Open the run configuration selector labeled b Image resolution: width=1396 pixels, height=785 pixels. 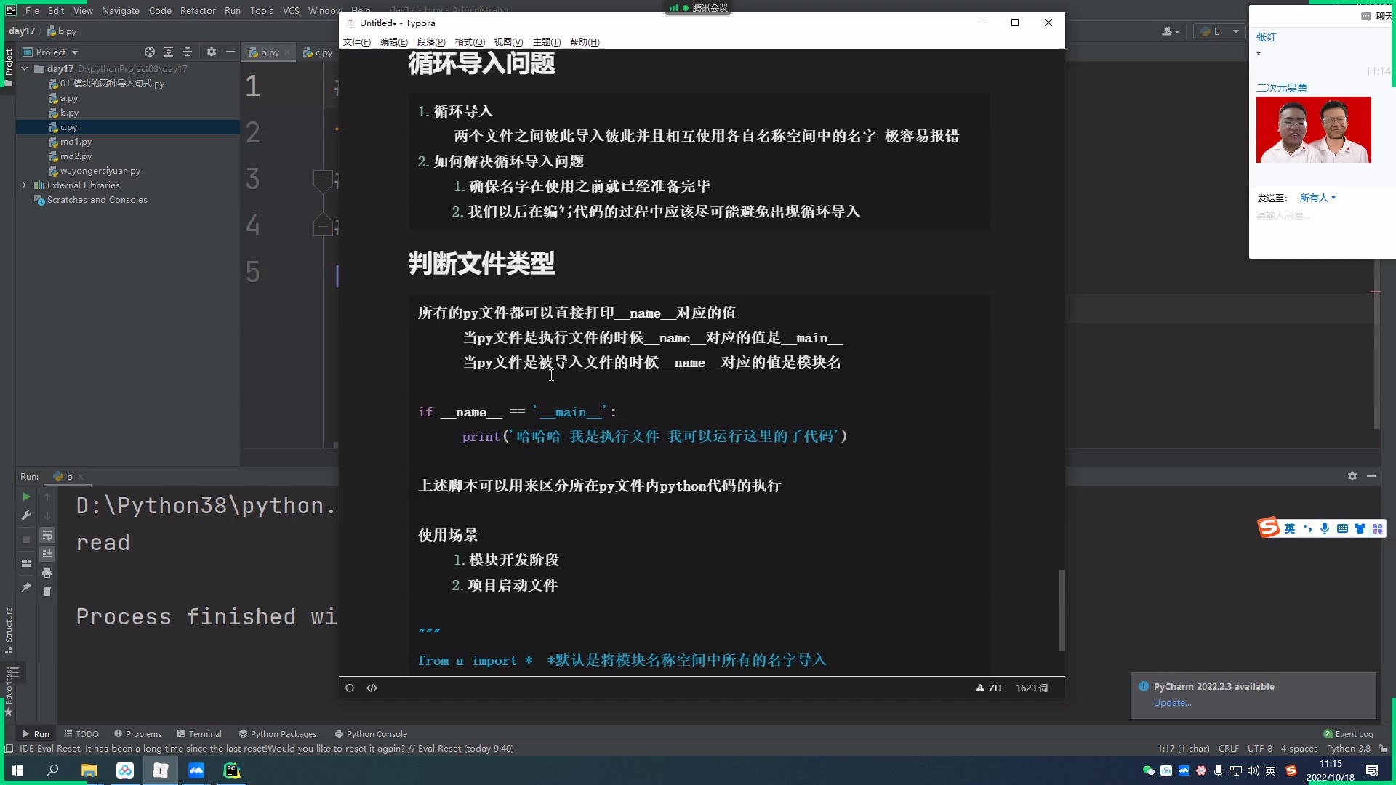coord(1220,31)
